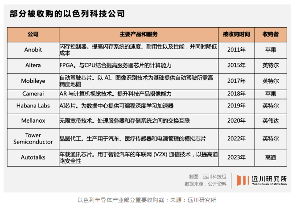The height and width of the screenshot is (206, 296).
Task: Click 英特尔 acquirer in Altera row
Action: pyautogui.click(x=271, y=66)
